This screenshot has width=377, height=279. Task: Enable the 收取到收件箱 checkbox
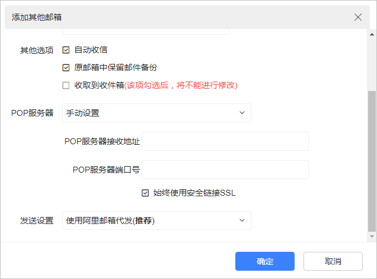tap(66, 85)
